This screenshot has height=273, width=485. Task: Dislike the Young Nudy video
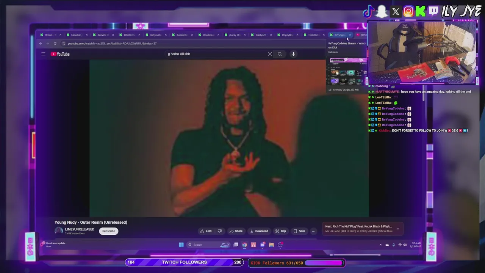tap(219, 231)
